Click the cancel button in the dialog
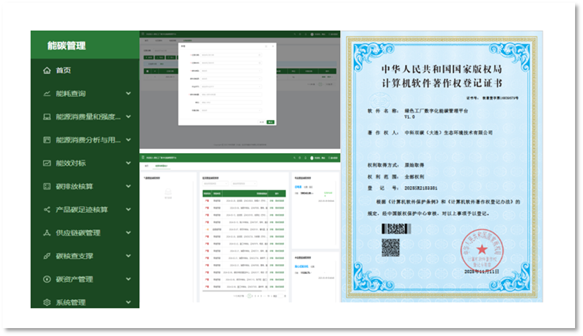Image resolution: width=583 pixels, height=336 pixels. pyautogui.click(x=263, y=121)
